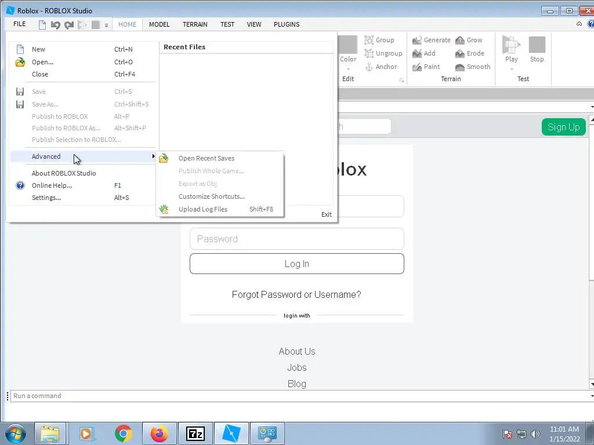Viewport: 594px width, 445px height.
Task: Switch to the VIEW tab
Action: point(254,24)
